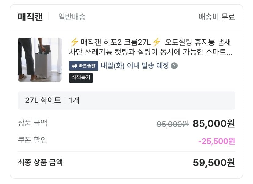Click the 배송비 무료 shipping fee text
253x184 pixels.
click(217, 17)
